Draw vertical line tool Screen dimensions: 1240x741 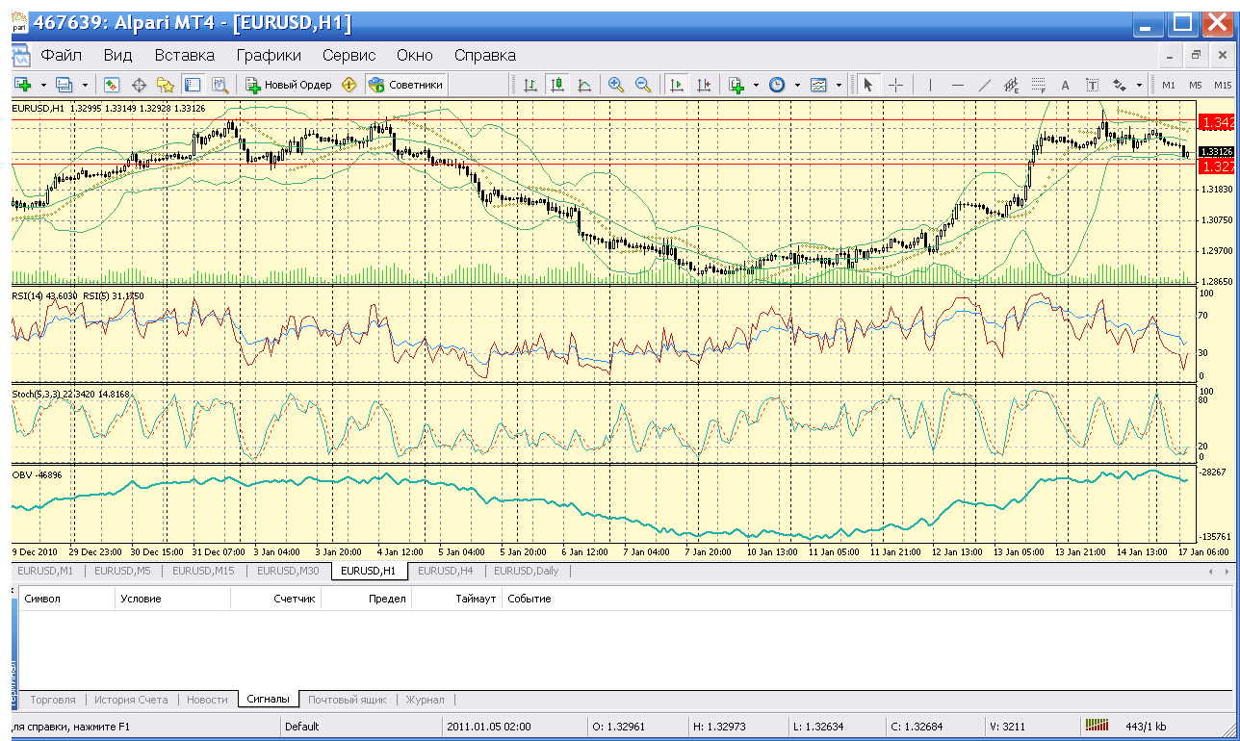click(x=930, y=85)
